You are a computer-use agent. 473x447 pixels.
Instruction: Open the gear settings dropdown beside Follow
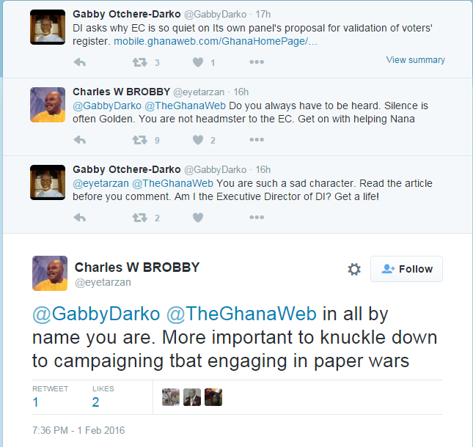pos(354,269)
